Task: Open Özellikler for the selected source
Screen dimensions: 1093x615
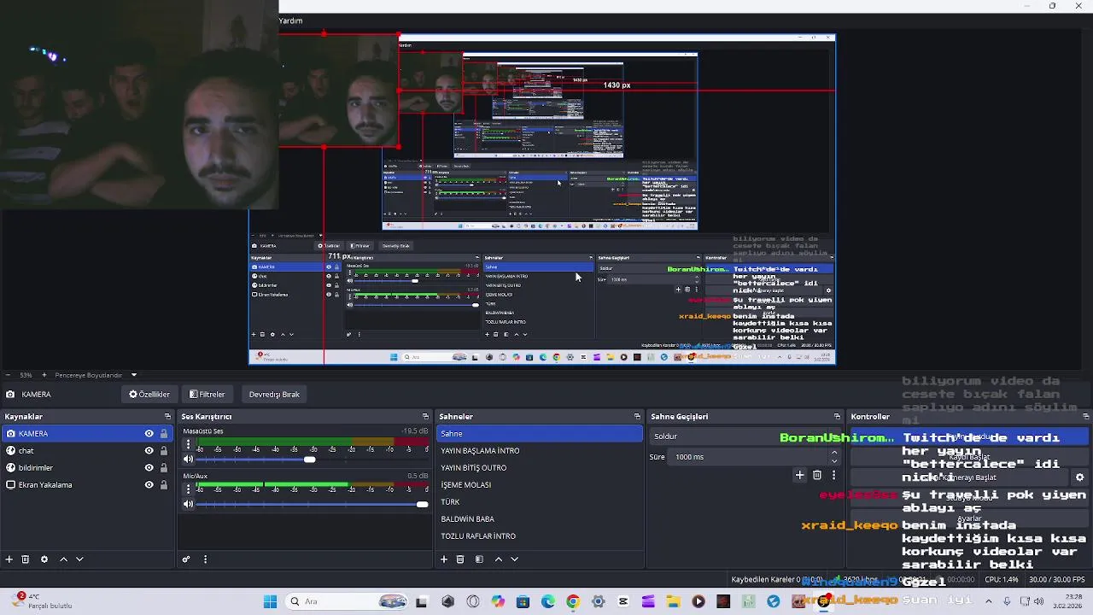Action: pos(149,395)
